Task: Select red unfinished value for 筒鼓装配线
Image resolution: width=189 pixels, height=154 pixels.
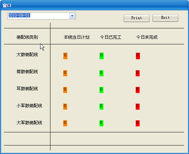Action: click(x=137, y=73)
